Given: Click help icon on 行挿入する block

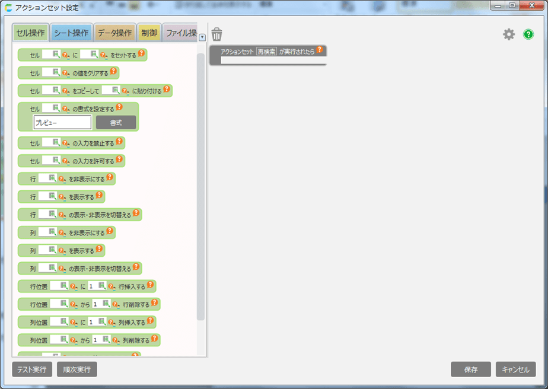Looking at the screenshot, I should pos(151,285).
